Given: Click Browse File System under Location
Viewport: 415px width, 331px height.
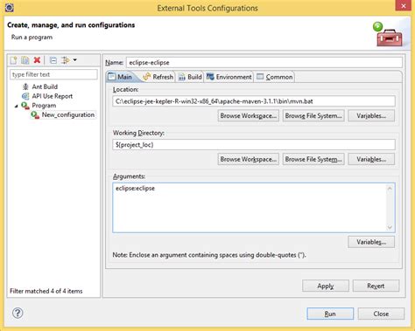Looking at the screenshot, I should (x=313, y=116).
